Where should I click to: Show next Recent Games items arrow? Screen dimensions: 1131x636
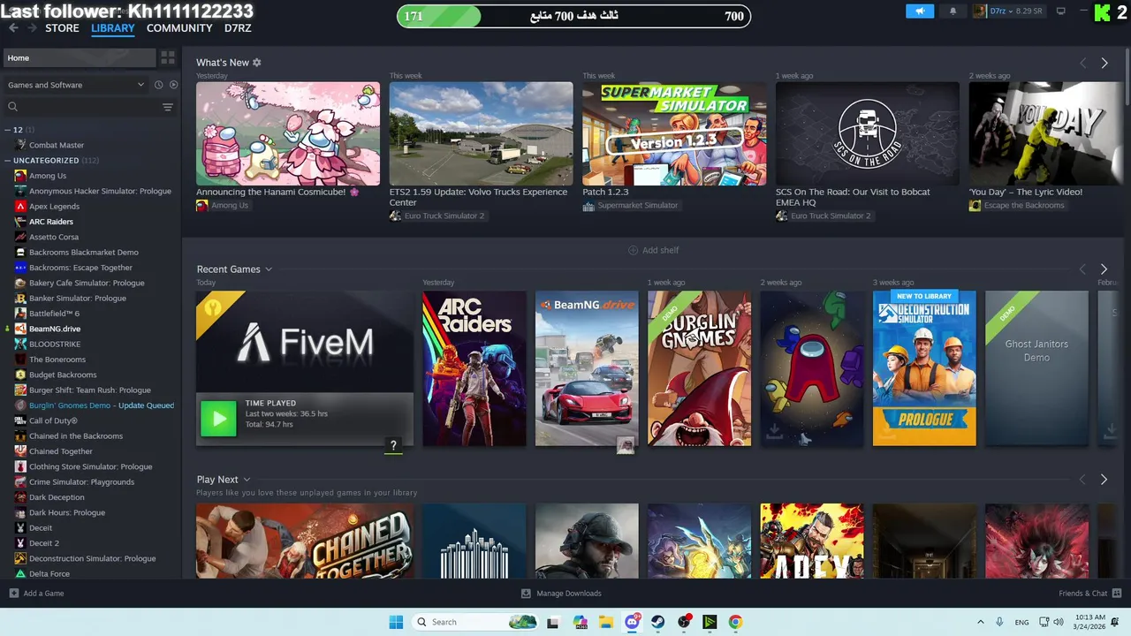[1104, 269]
